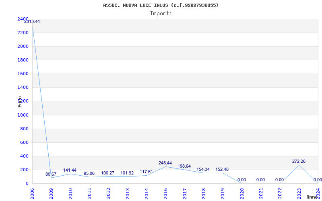Click the 117.61 data label for 2014
The width and height of the screenshot is (322, 201).
pos(146,172)
